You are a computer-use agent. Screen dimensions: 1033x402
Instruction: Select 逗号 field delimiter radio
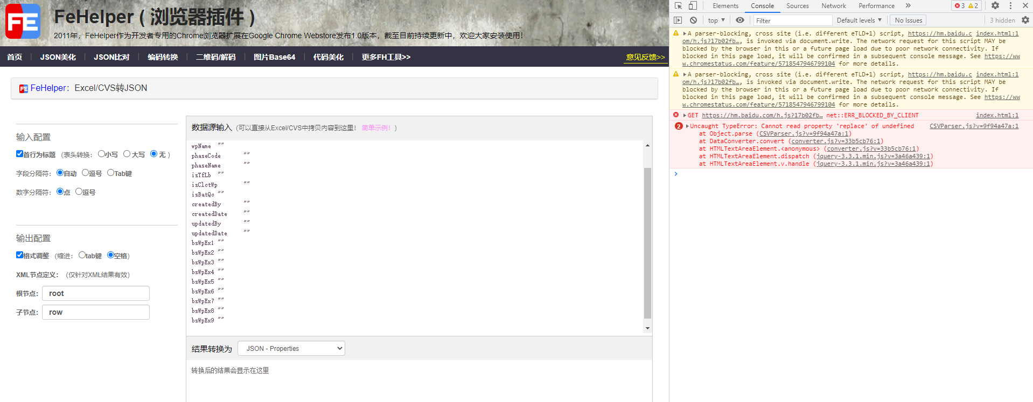[x=85, y=173]
